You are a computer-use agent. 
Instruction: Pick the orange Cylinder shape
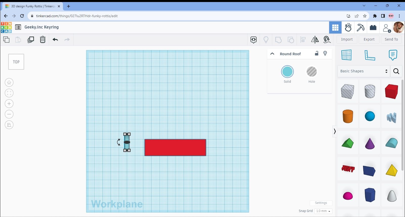(x=348, y=116)
